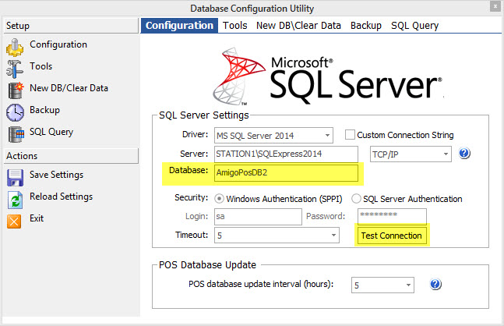Click the Microsoft SQL Server logo
This screenshot has height=326, width=504.
(x=327, y=76)
